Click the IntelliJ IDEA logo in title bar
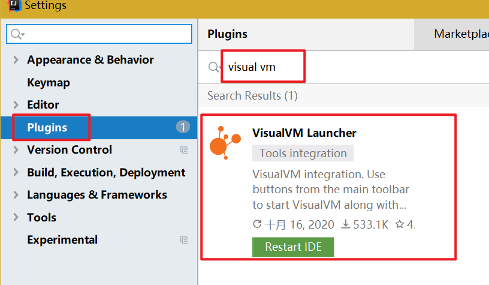489x285 pixels. point(14,5)
